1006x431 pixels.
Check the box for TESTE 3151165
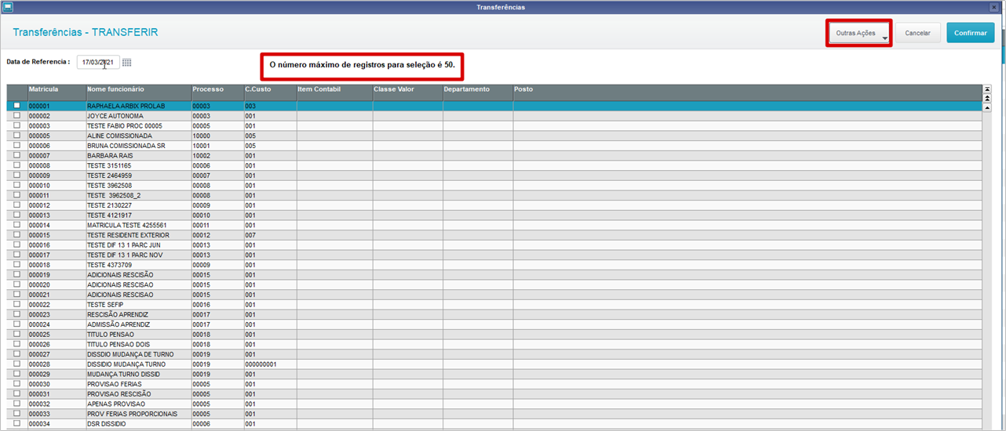(16, 165)
